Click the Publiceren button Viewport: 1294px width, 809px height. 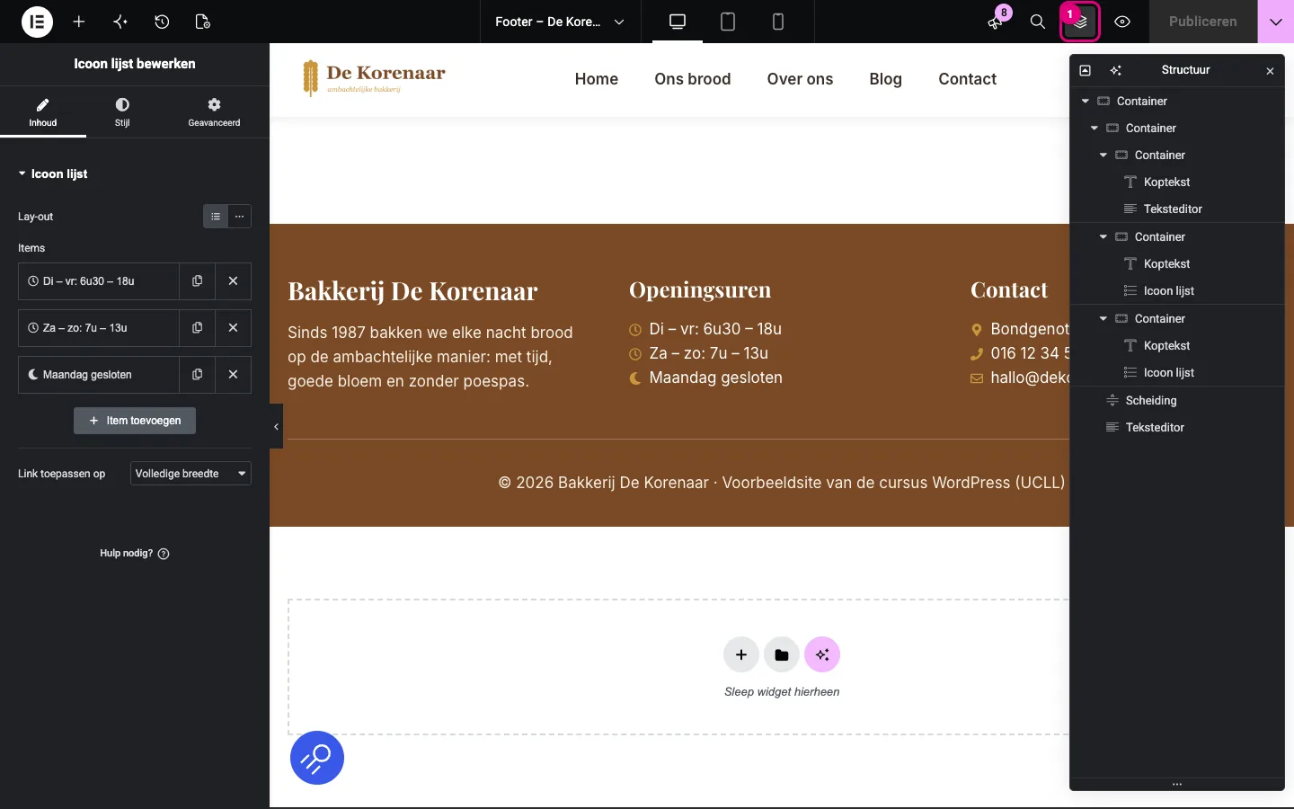click(x=1203, y=22)
